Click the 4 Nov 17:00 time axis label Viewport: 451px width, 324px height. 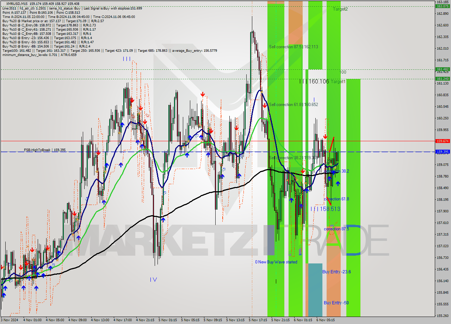tap(122, 320)
